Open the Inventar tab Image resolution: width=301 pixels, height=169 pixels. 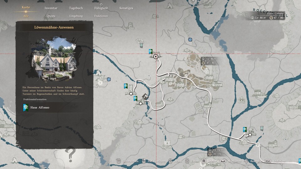pos(51,8)
